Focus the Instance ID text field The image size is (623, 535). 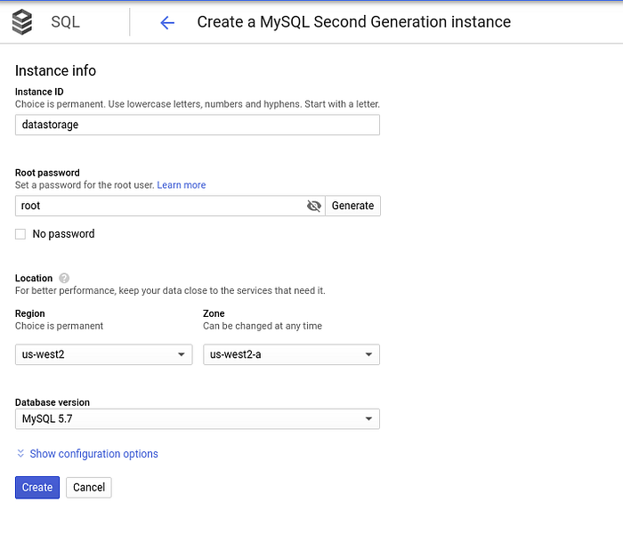click(197, 126)
